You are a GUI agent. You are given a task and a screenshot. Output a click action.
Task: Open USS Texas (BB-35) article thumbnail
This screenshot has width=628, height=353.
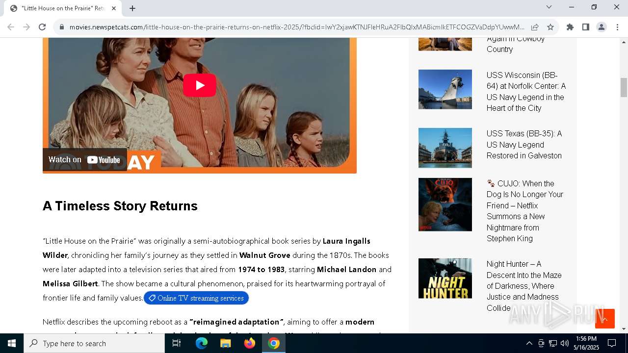(445, 148)
